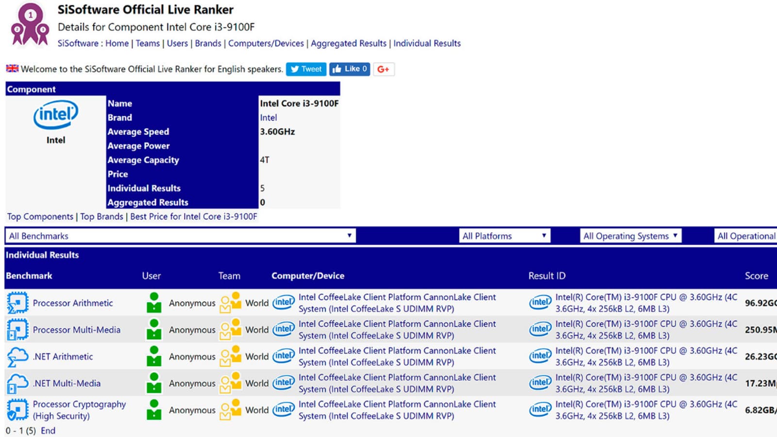Click the 26.23 score in .NET Arithmetic row
The width and height of the screenshot is (777, 437).
coord(760,356)
